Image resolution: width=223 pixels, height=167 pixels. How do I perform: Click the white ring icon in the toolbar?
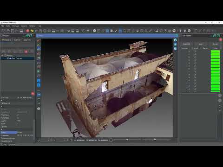click(x=174, y=31)
